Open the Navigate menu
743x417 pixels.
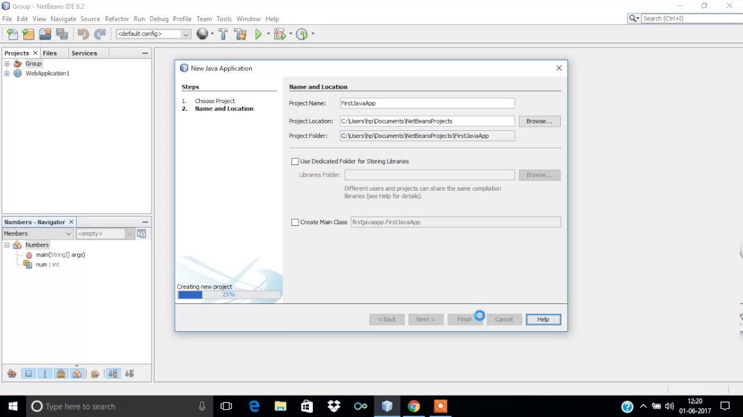[63, 19]
